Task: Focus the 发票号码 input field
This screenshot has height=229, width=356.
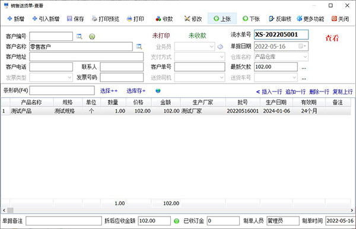Action: click(122, 78)
